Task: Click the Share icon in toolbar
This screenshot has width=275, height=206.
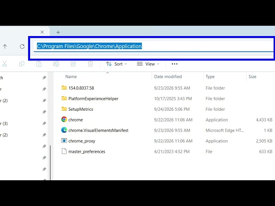Action: 73,64
